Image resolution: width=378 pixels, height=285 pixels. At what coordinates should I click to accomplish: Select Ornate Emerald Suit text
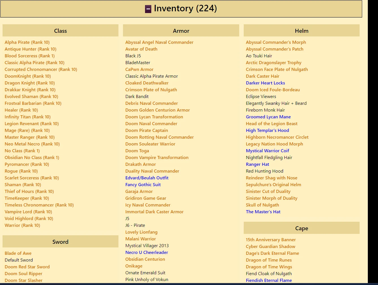[x=145, y=273]
